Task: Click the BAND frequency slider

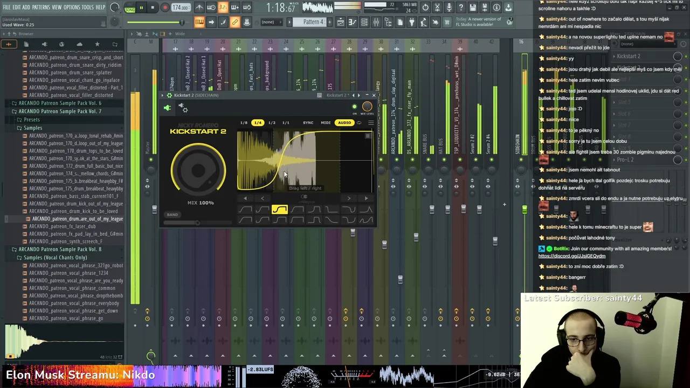Action: pyautogui.click(x=197, y=223)
